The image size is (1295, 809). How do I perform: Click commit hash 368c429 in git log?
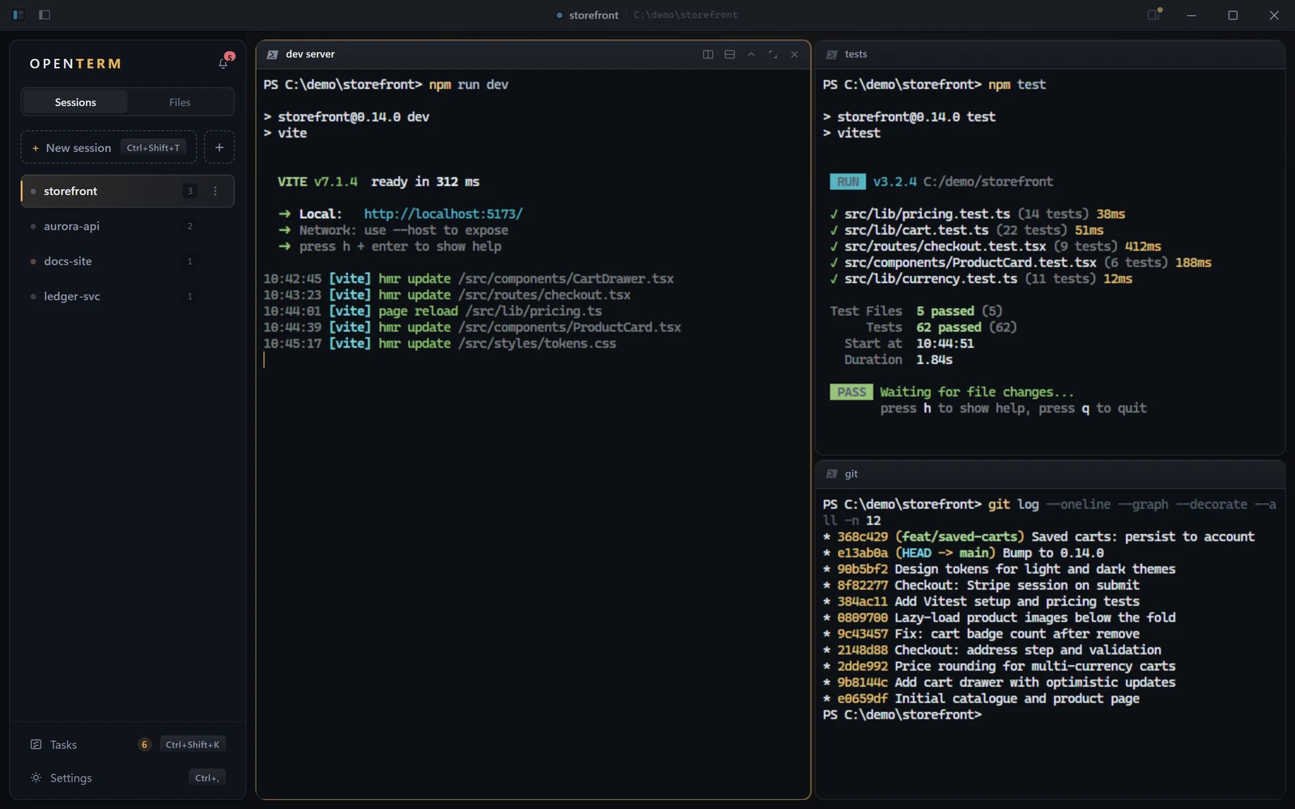pyautogui.click(x=862, y=536)
